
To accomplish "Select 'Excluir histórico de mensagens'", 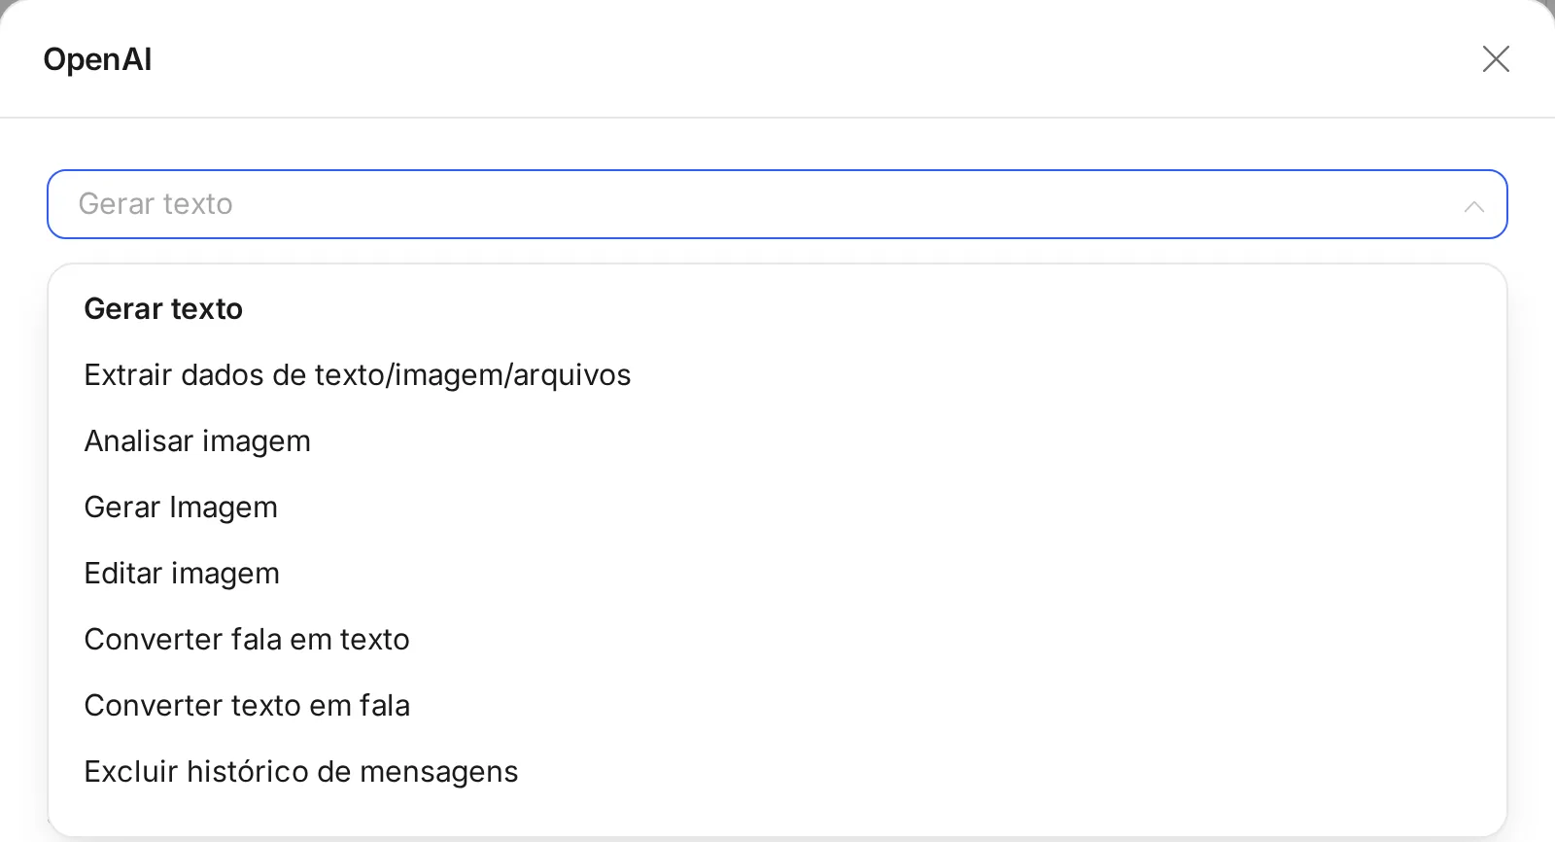I will tap(777, 772).
